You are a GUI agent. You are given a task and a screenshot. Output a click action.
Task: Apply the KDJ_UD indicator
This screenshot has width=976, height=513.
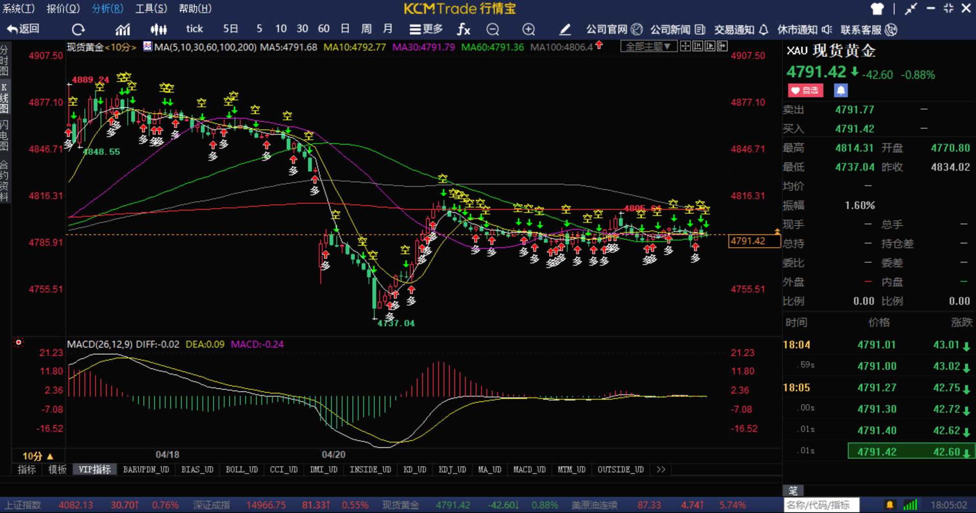point(452,470)
